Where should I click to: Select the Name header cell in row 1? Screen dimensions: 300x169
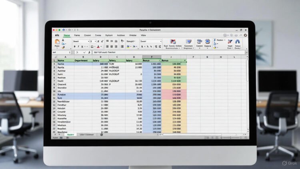pos(66,60)
